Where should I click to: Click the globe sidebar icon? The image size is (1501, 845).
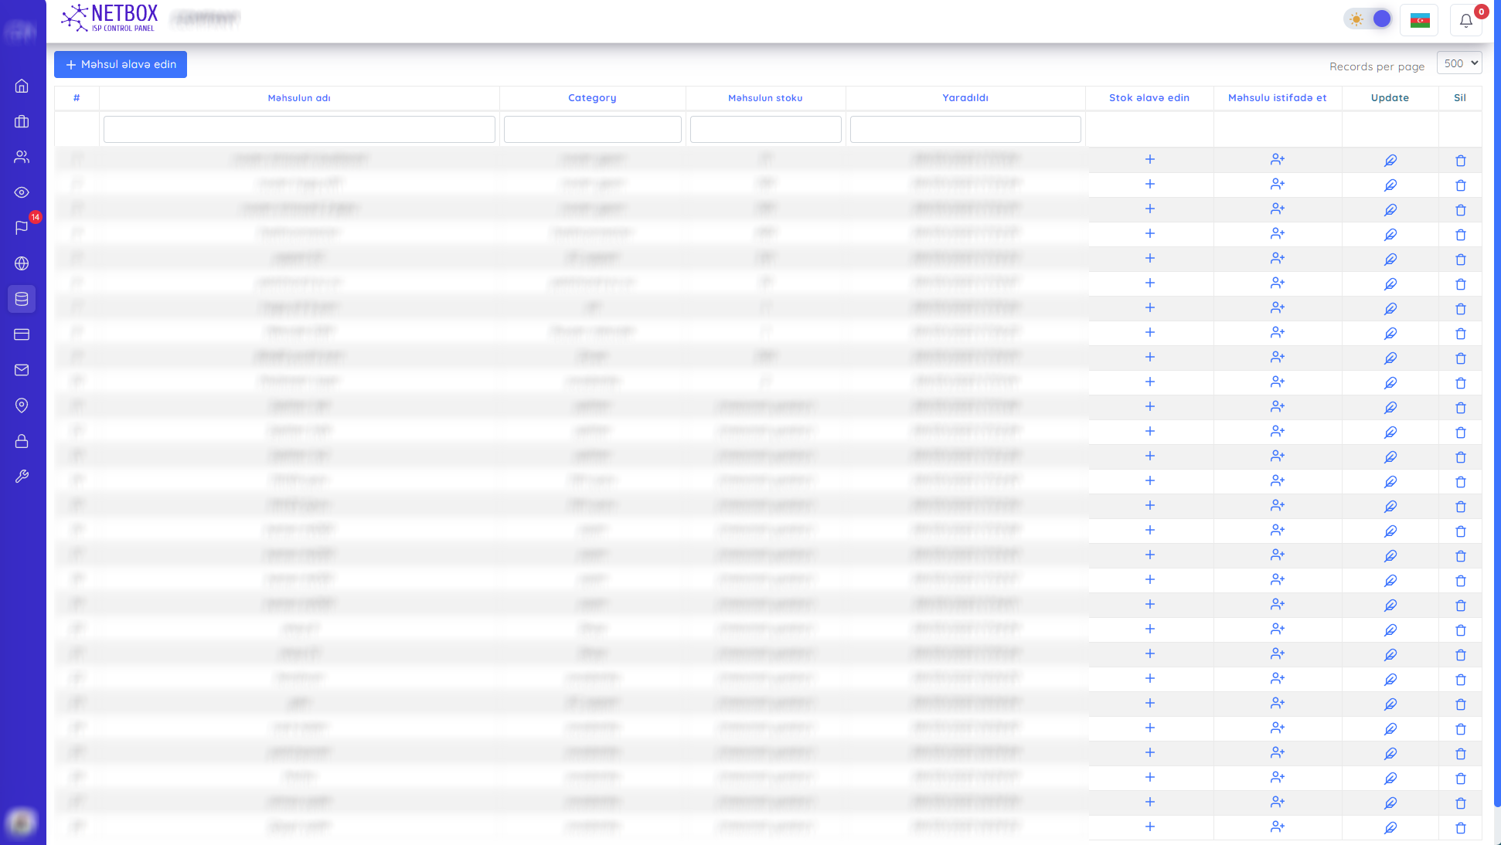22,263
